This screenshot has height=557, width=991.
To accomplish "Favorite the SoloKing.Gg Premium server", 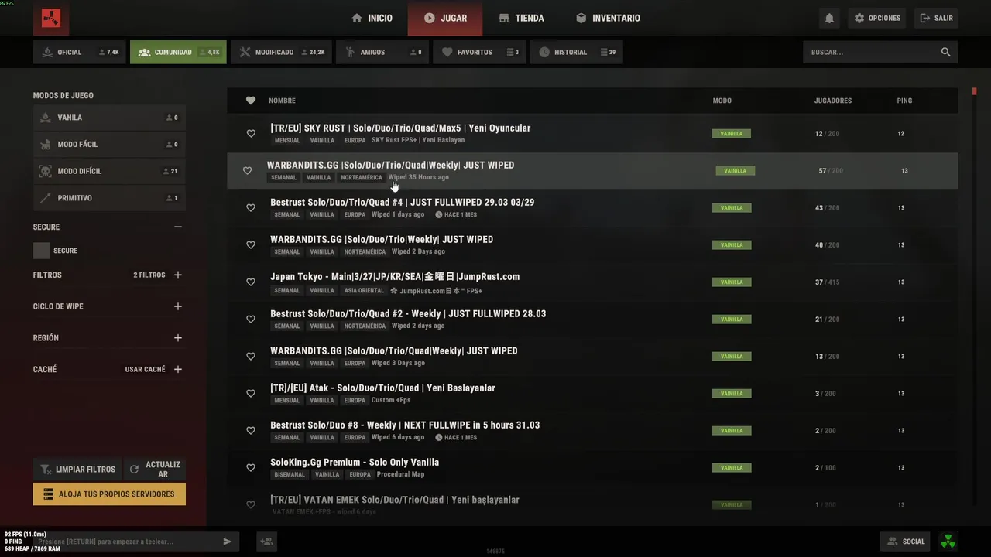I will pyautogui.click(x=251, y=467).
